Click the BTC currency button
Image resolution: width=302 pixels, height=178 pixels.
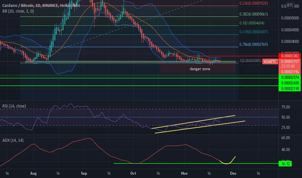tap(290, 5)
